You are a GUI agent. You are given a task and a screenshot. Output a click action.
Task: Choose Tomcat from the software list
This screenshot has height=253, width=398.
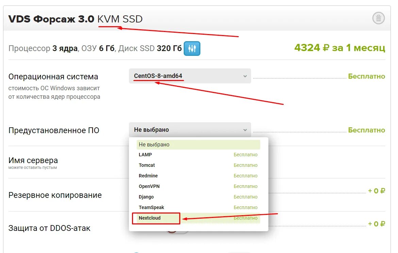click(x=198, y=165)
